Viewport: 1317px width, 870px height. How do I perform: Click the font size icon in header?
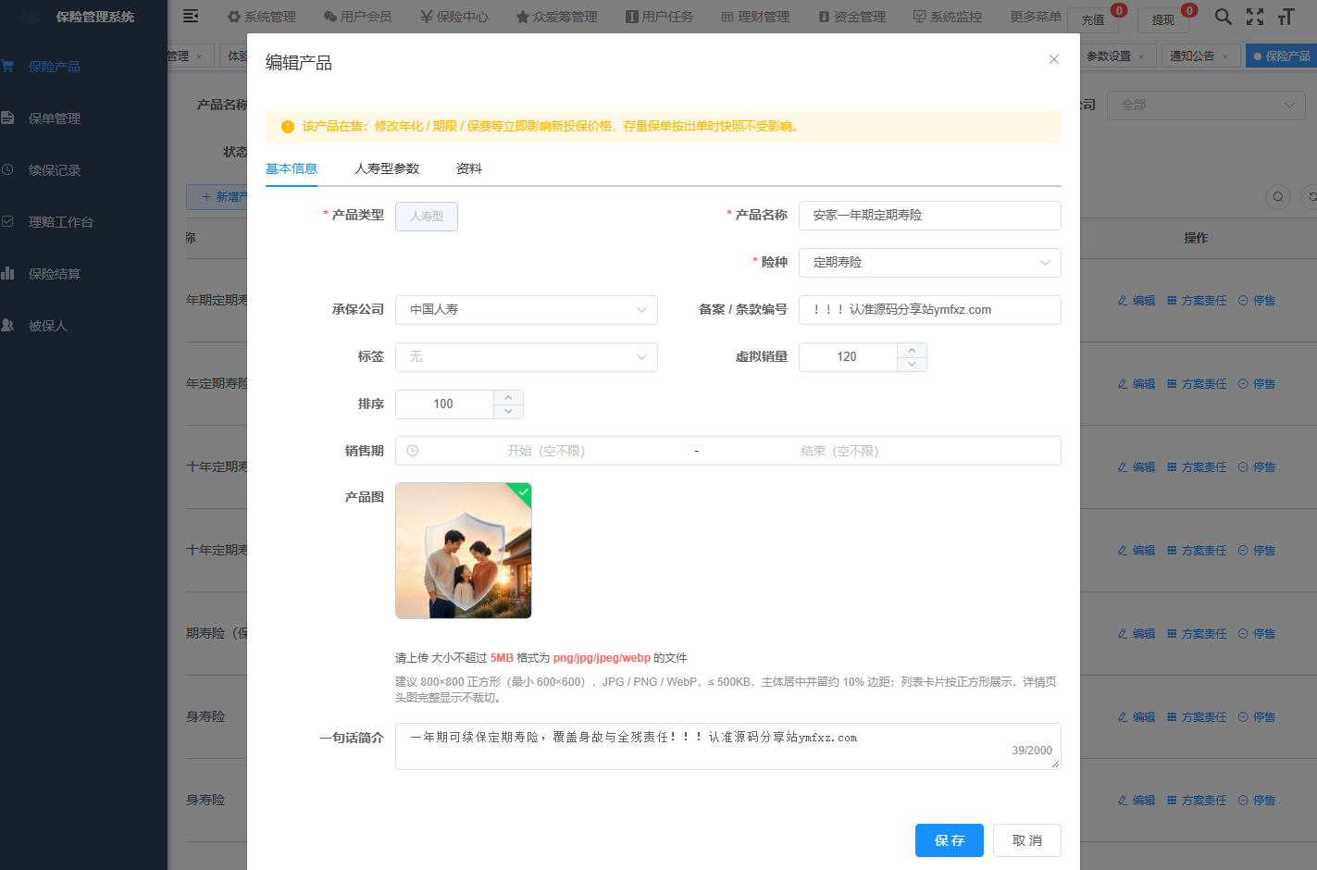pyautogui.click(x=1286, y=17)
